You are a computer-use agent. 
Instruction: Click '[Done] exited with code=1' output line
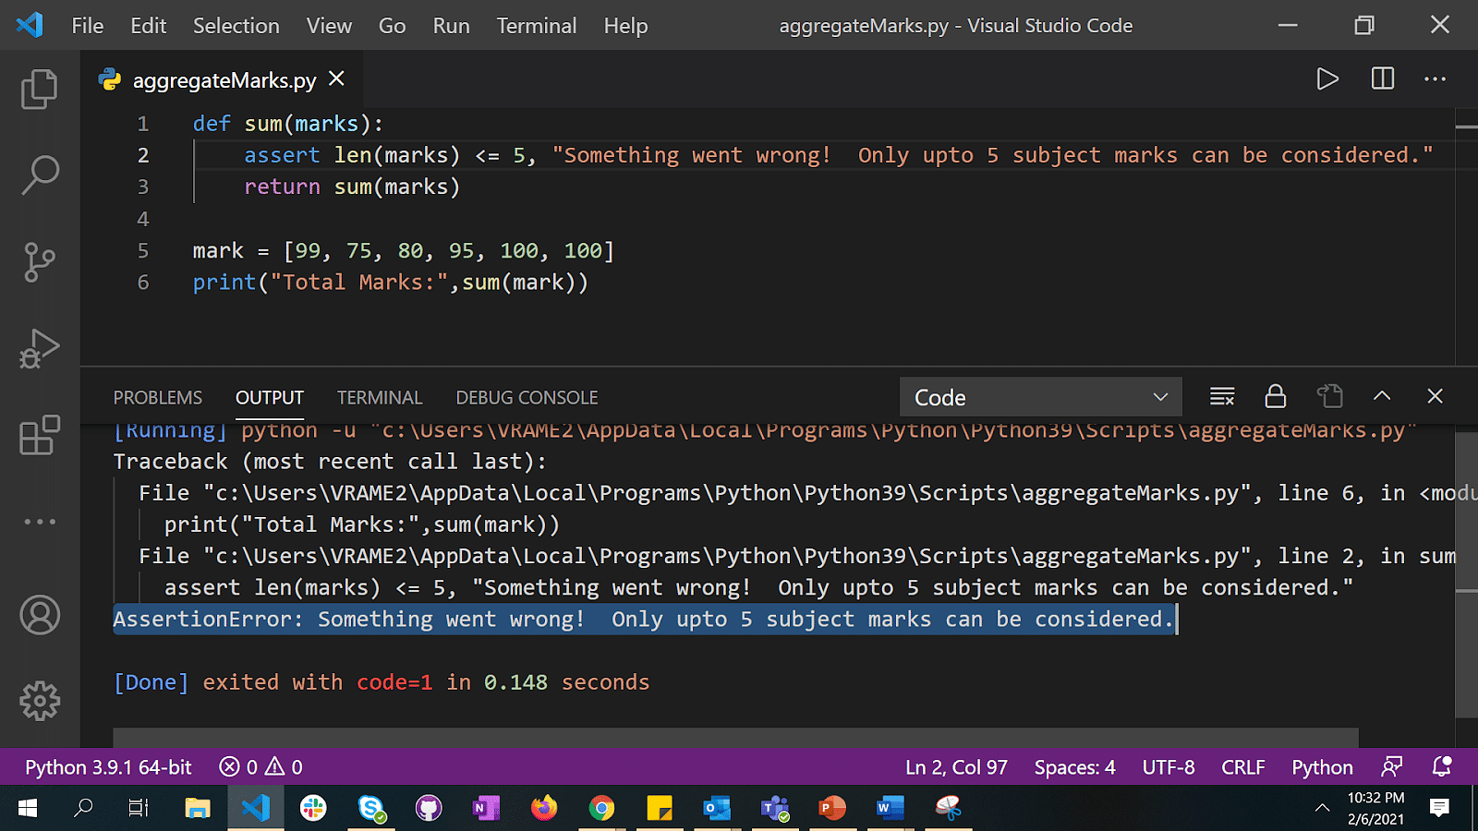point(382,682)
